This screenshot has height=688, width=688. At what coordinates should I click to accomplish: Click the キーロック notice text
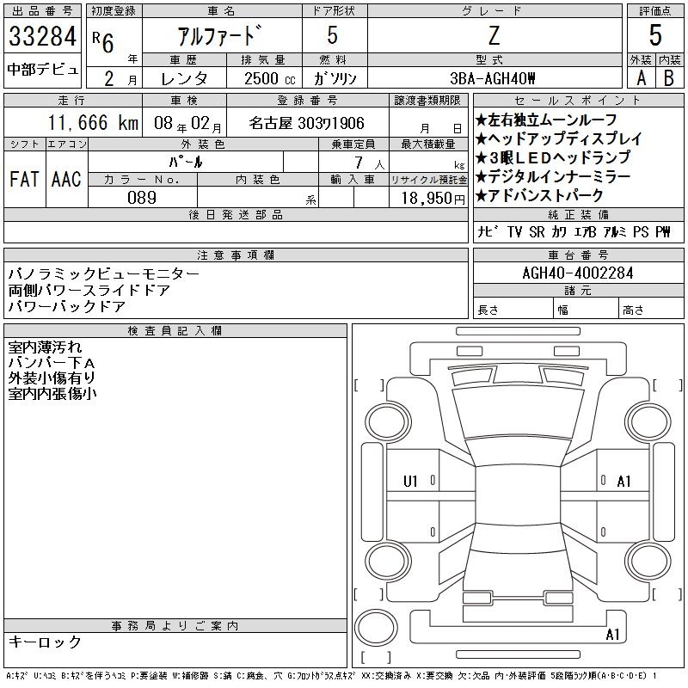46,642
